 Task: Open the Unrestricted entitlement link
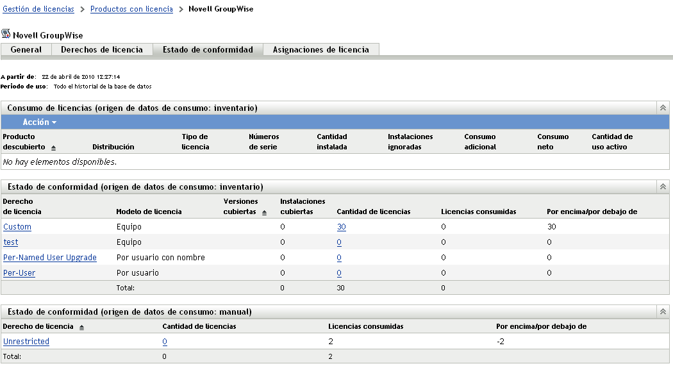[x=26, y=342]
